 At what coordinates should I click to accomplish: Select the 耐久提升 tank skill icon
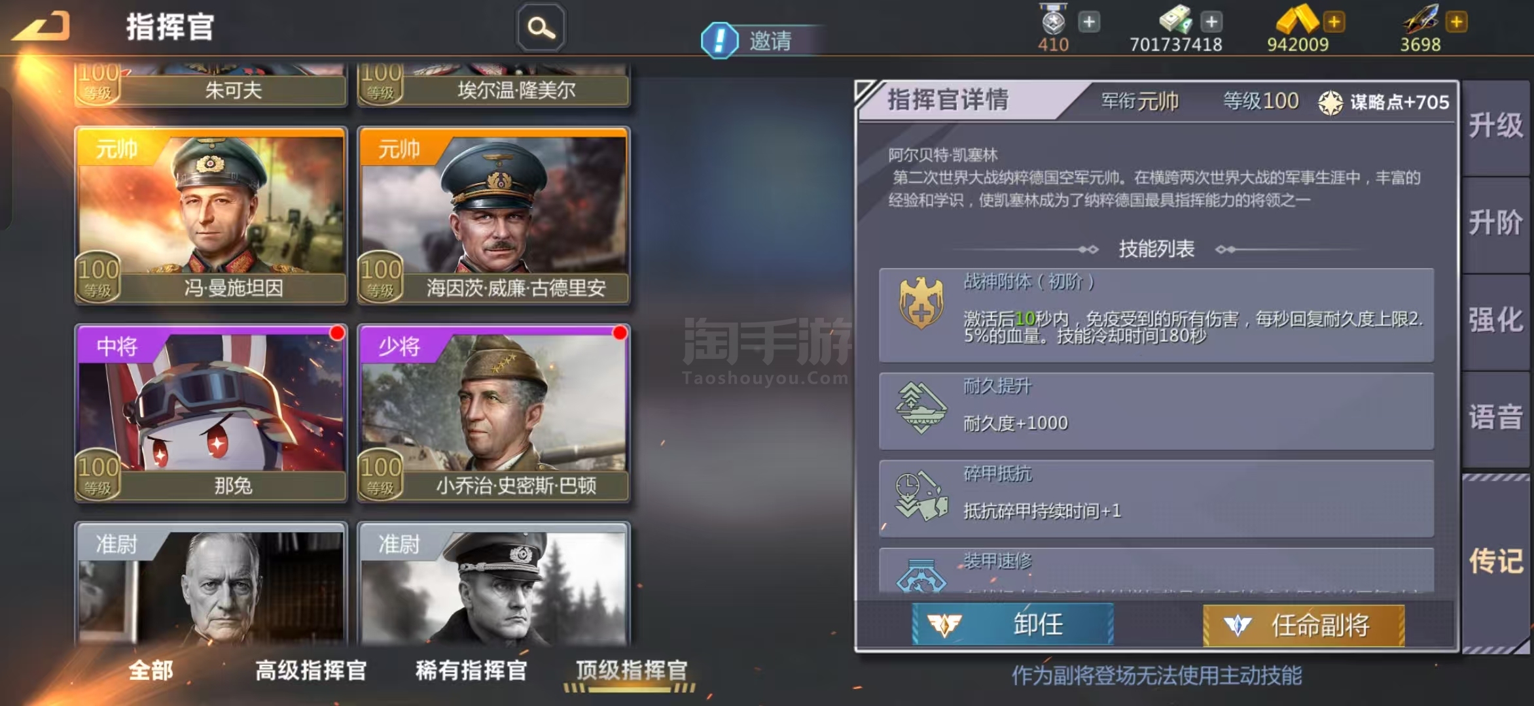coord(921,408)
